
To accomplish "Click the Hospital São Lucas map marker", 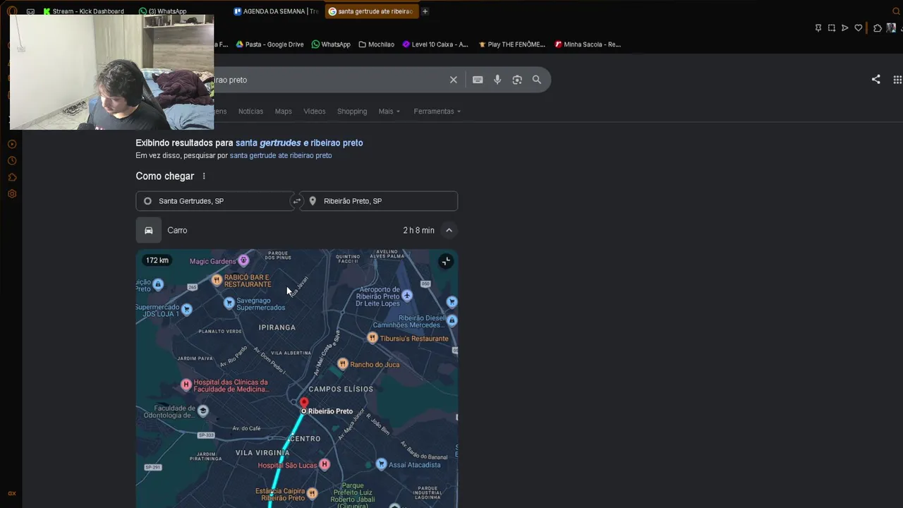I will pyautogui.click(x=325, y=464).
